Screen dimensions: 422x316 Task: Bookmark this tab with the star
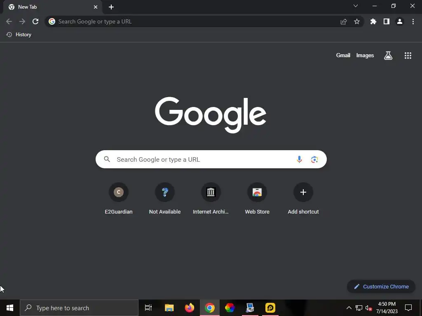tap(357, 21)
